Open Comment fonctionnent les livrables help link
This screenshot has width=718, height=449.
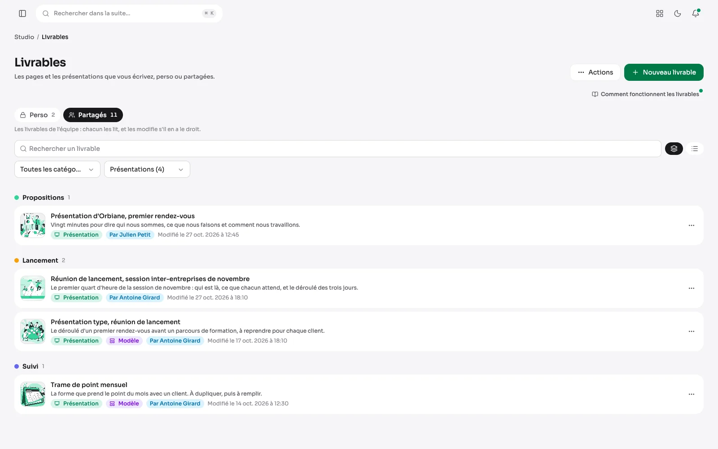pos(645,94)
